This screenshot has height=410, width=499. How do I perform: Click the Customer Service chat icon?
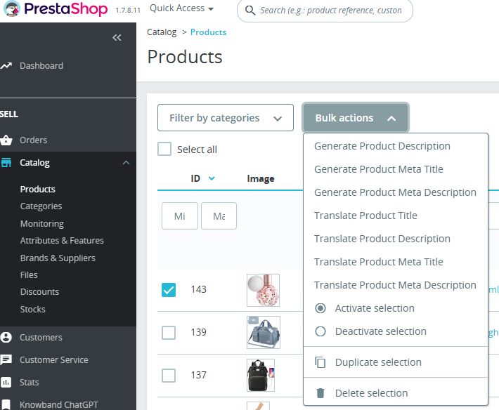pyautogui.click(x=6, y=360)
